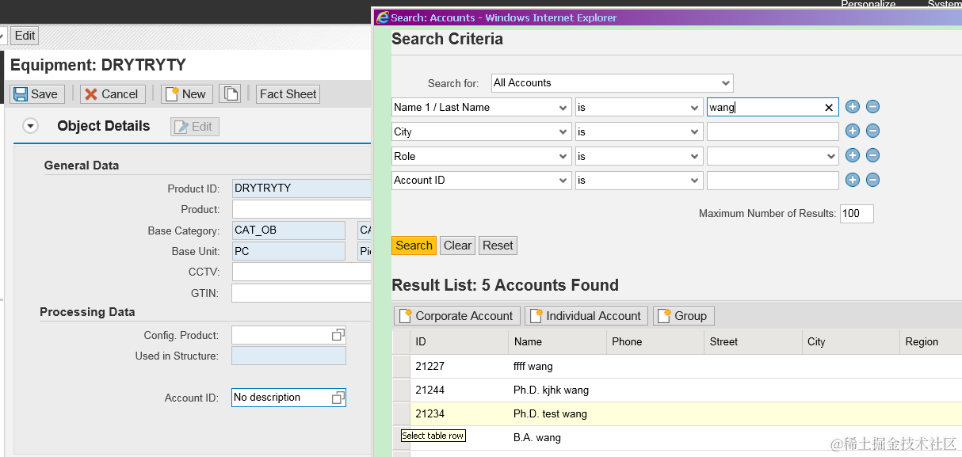Click the Product ID field DRYTRYTY
Viewport: 962px width, 457px height.
(x=301, y=189)
